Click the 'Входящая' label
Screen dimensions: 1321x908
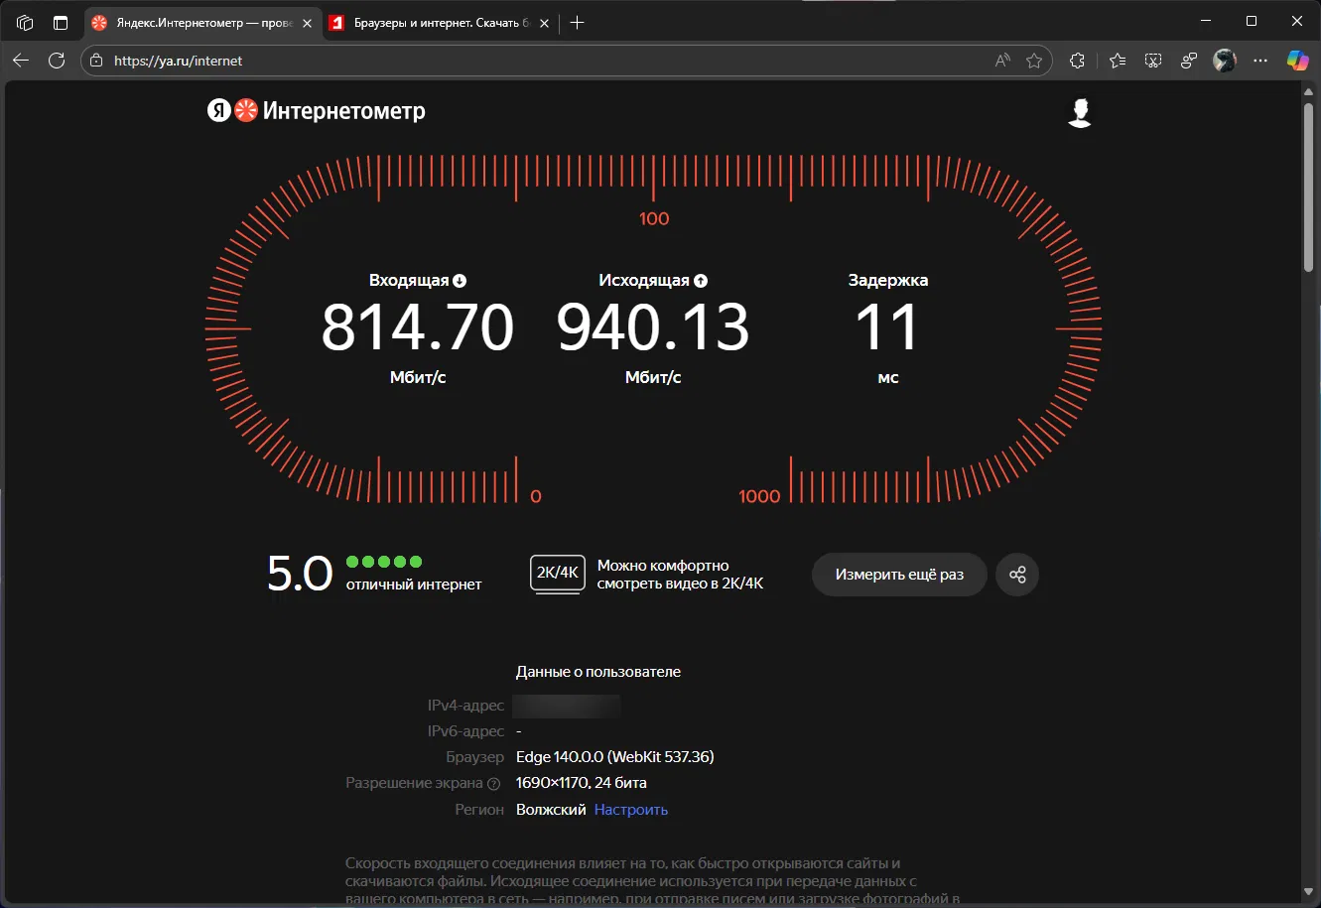(409, 281)
